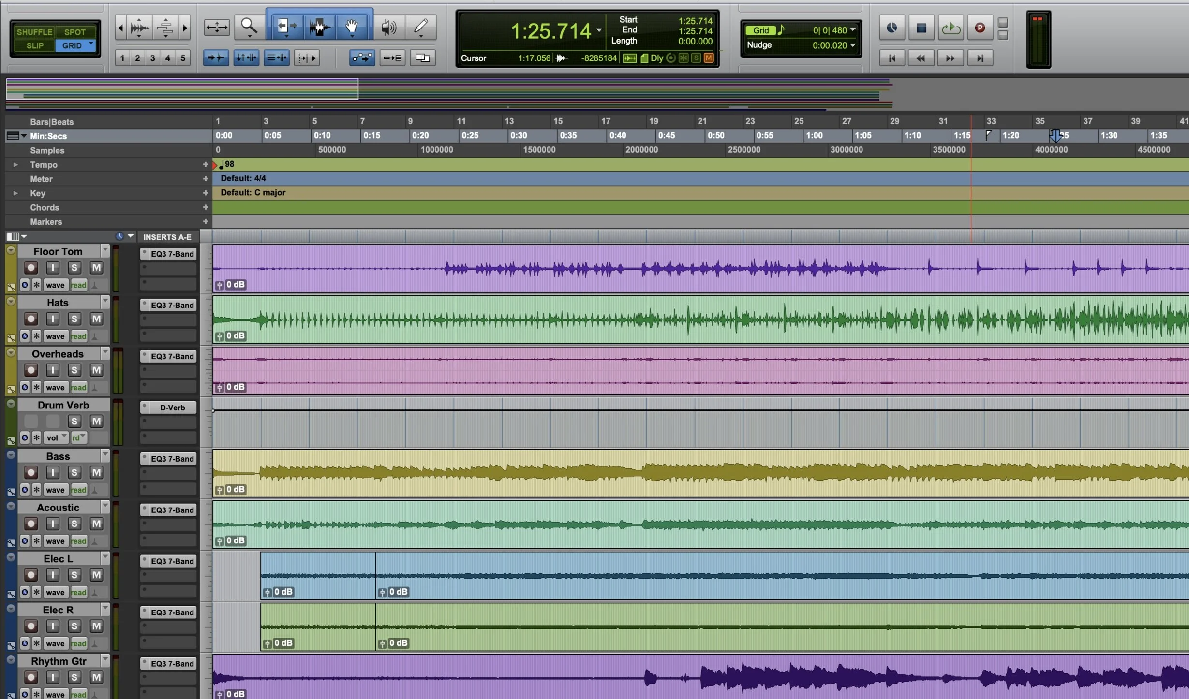This screenshot has height=699, width=1189.
Task: Open the Nudge value dropdown
Action: click(853, 45)
